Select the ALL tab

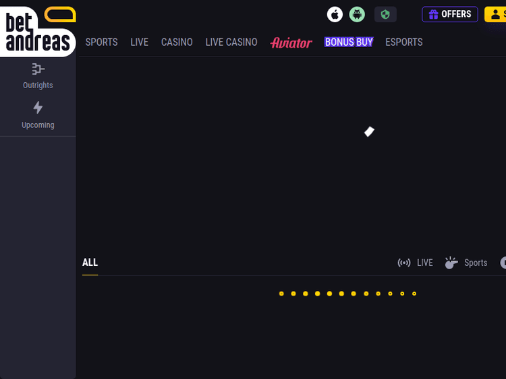pos(90,263)
